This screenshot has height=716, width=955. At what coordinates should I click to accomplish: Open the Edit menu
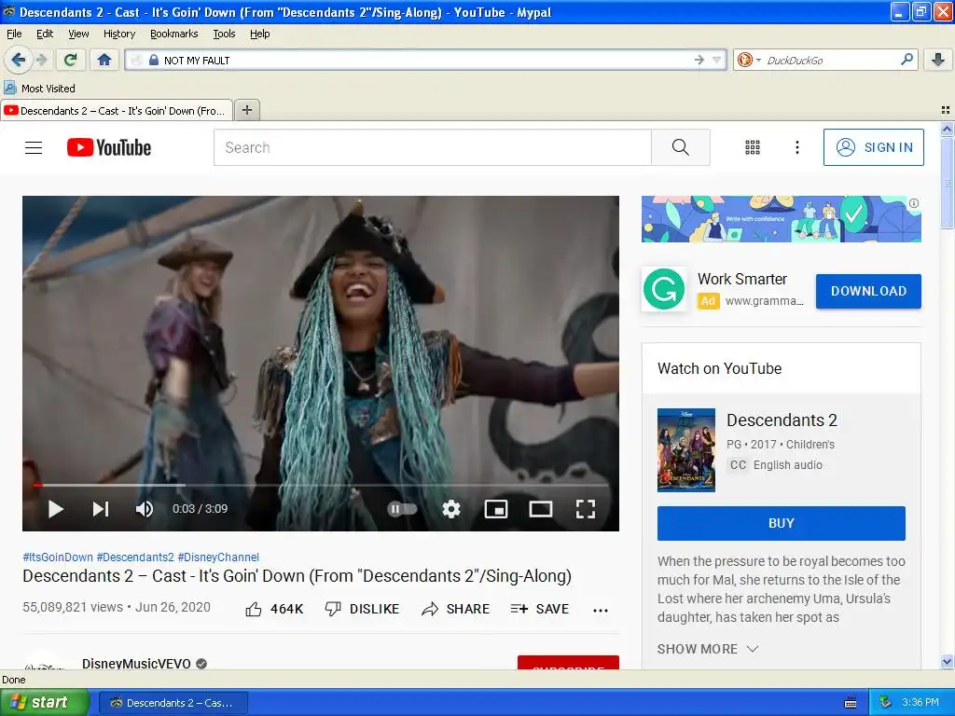(x=45, y=34)
